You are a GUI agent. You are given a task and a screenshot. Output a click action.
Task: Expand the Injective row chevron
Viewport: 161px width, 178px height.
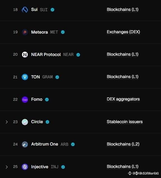7,167
